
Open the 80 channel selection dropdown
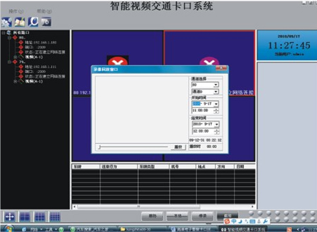click(216, 84)
